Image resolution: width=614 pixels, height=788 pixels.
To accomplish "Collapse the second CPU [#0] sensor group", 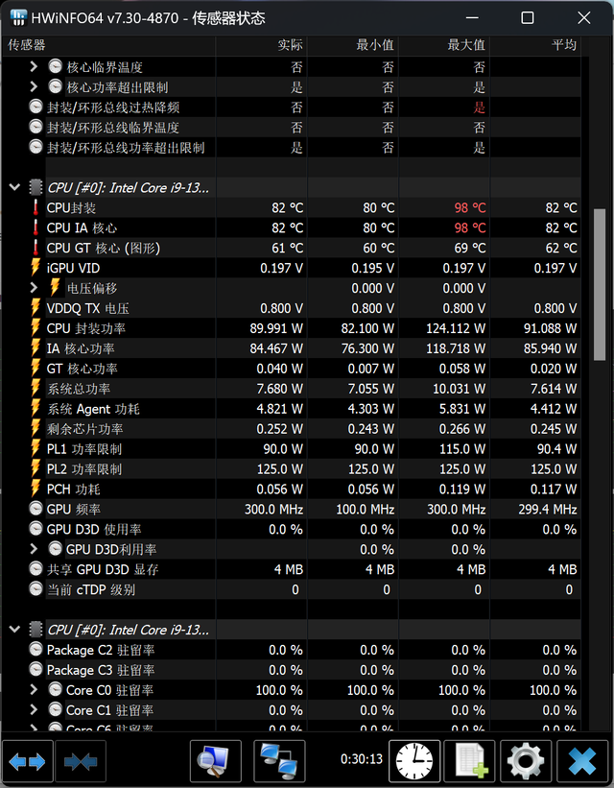I will point(14,630).
